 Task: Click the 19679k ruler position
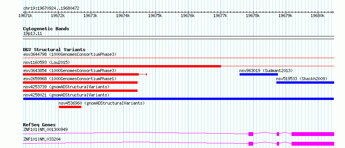[286, 15]
